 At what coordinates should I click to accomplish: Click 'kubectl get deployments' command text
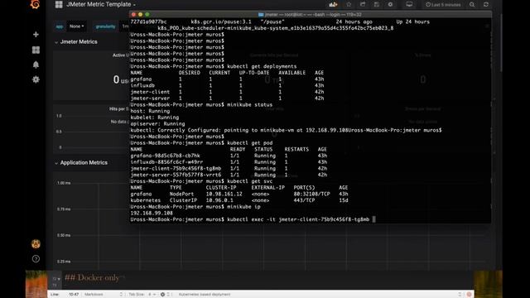pos(262,66)
